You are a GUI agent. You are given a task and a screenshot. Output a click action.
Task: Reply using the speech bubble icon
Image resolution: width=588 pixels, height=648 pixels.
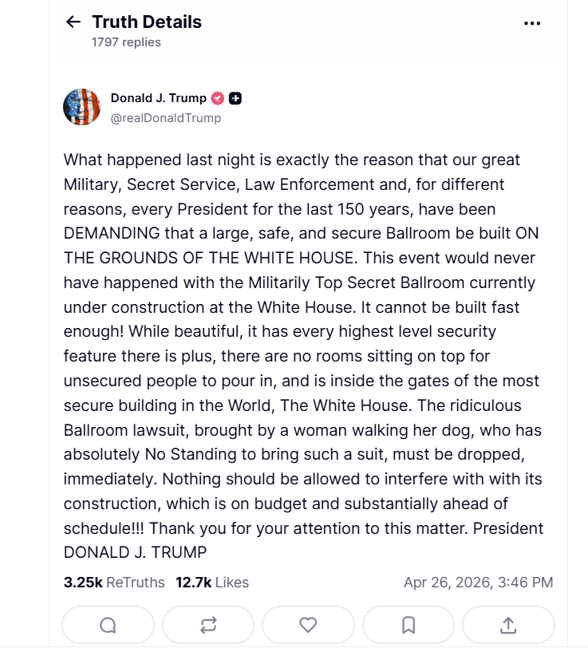click(x=108, y=625)
